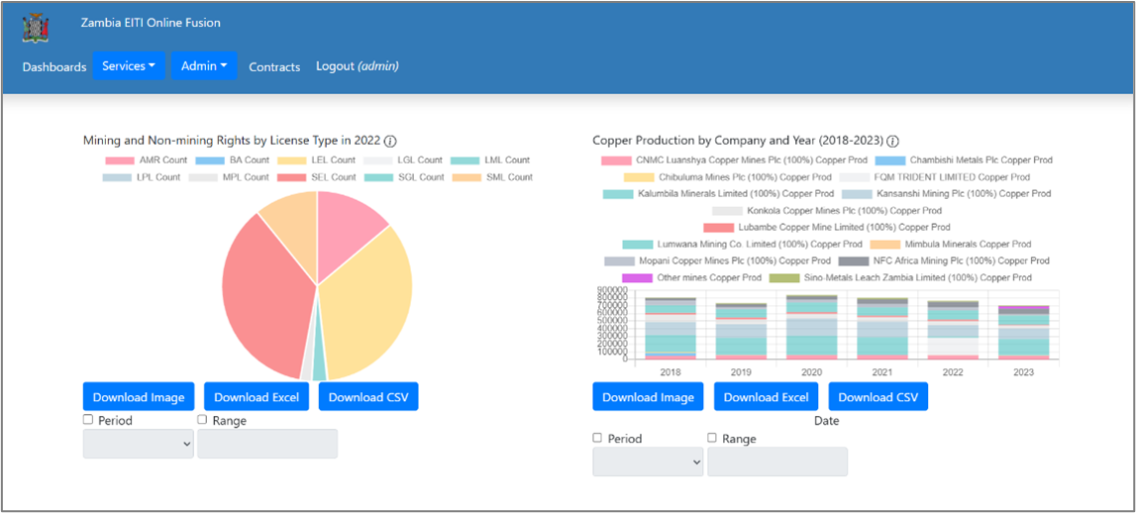Toggle Lumwana Mining Co. legend entry
Image resolution: width=1136 pixels, height=513 pixels.
[743, 245]
